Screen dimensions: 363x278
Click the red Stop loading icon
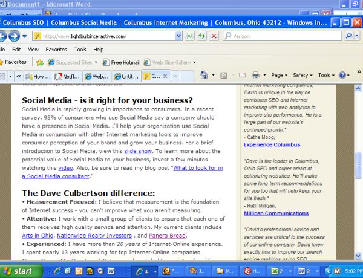(214, 36)
